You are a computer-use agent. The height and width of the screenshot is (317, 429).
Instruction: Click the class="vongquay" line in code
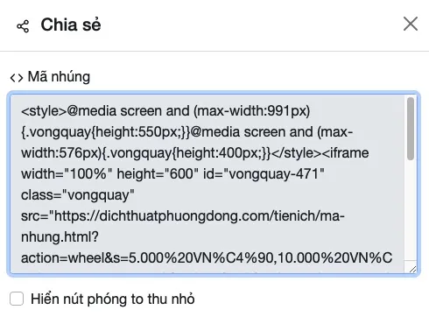pos(78,195)
